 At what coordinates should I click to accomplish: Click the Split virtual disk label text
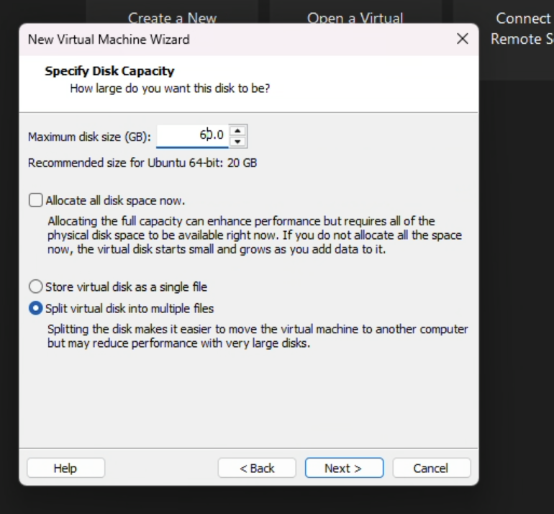(130, 308)
